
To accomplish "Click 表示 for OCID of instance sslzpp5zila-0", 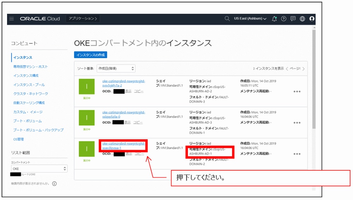I will pyautogui.click(x=127, y=122).
